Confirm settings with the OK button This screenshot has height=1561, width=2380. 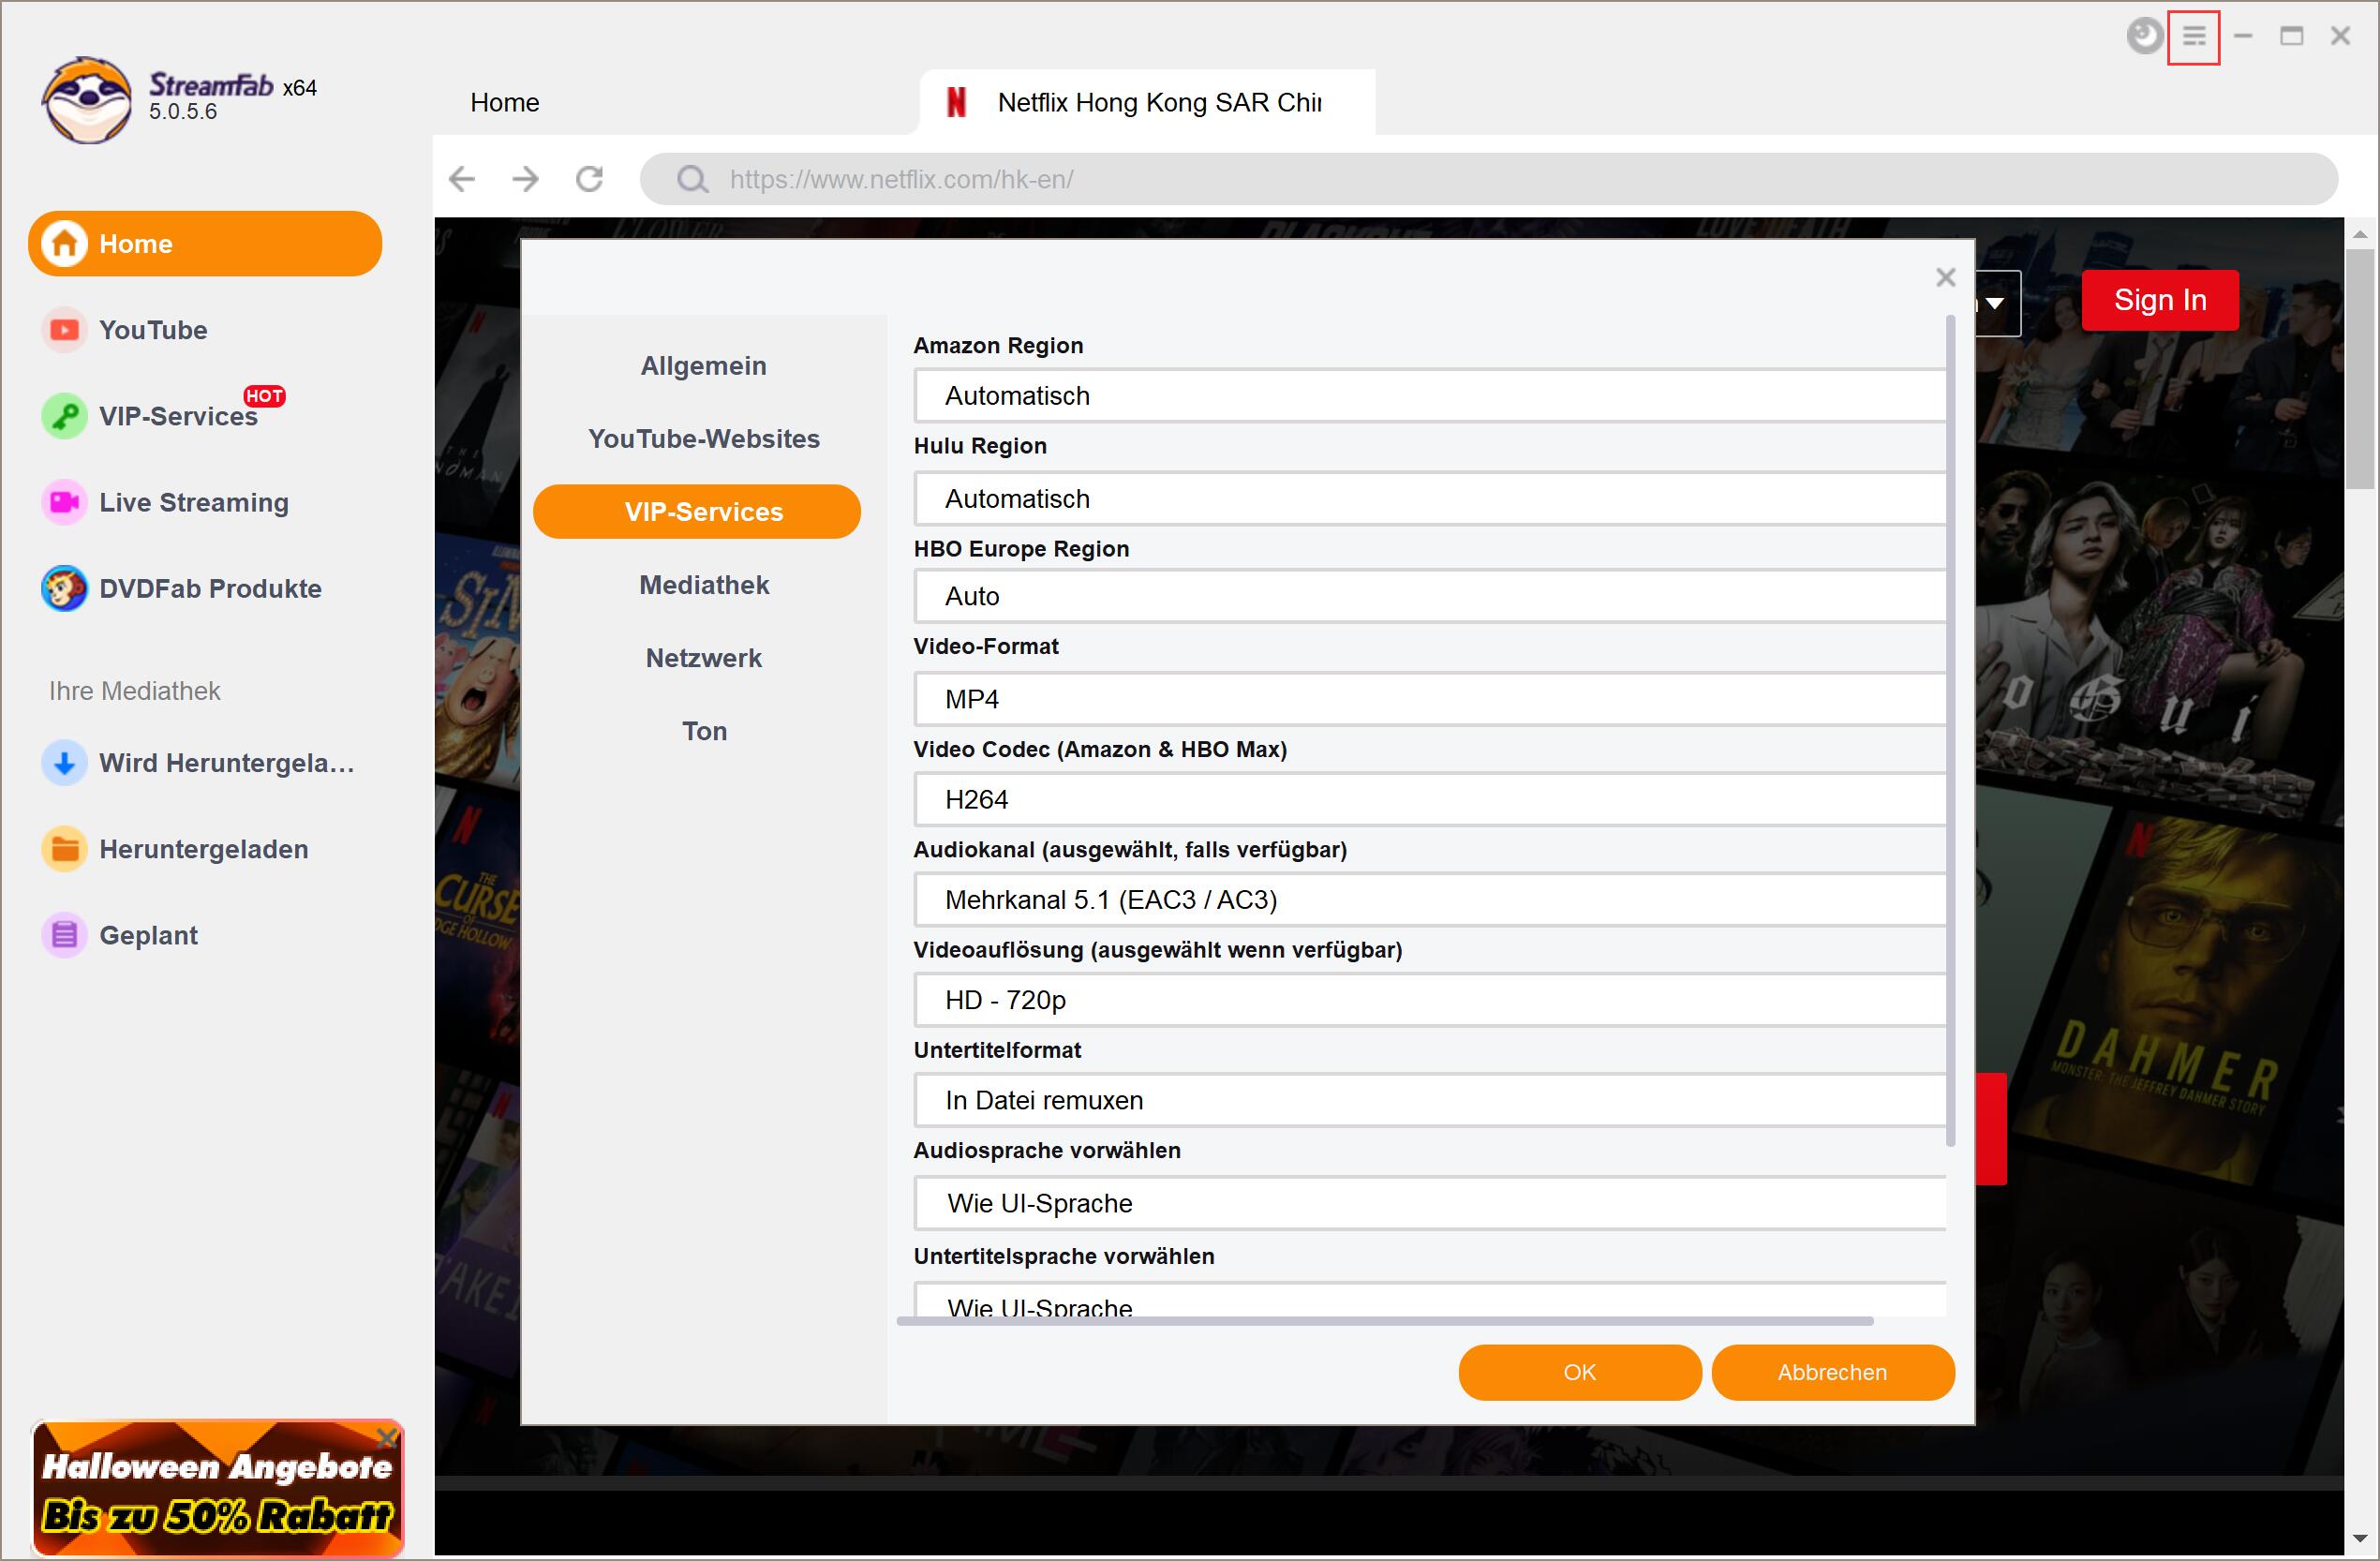coord(1579,1372)
